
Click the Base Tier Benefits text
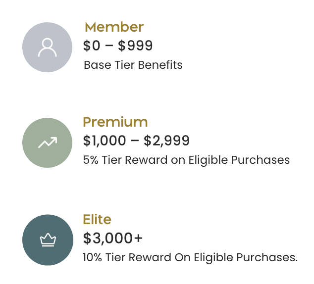[x=133, y=65]
